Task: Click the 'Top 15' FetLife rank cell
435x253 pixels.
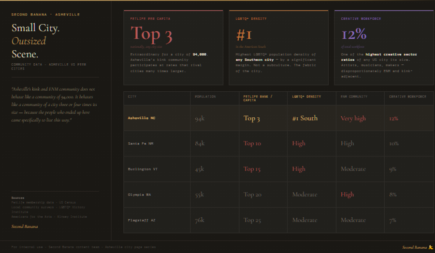Action: (x=252, y=169)
